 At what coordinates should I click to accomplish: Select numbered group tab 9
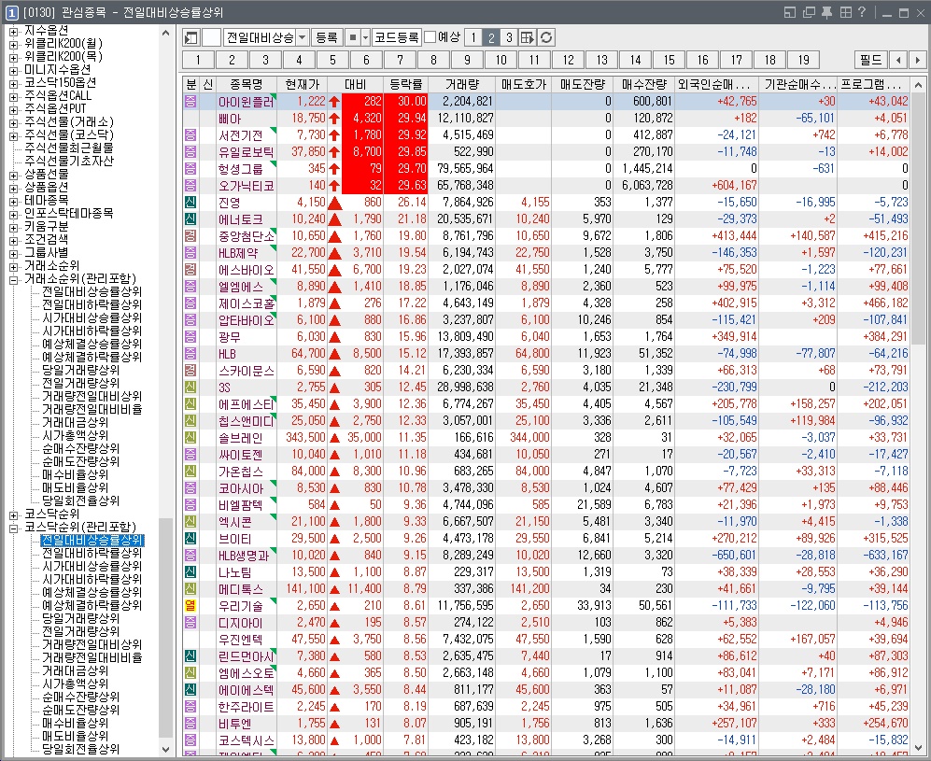[x=467, y=60]
